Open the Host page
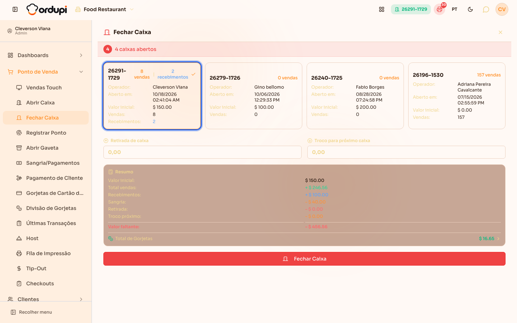The image size is (517, 323). 46,238
